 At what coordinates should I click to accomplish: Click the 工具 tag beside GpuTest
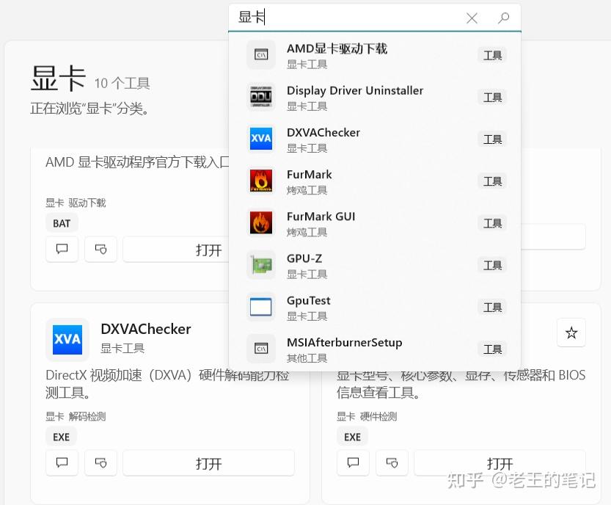tap(493, 308)
